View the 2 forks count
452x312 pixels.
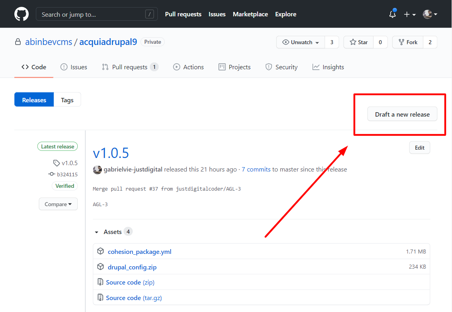(430, 42)
